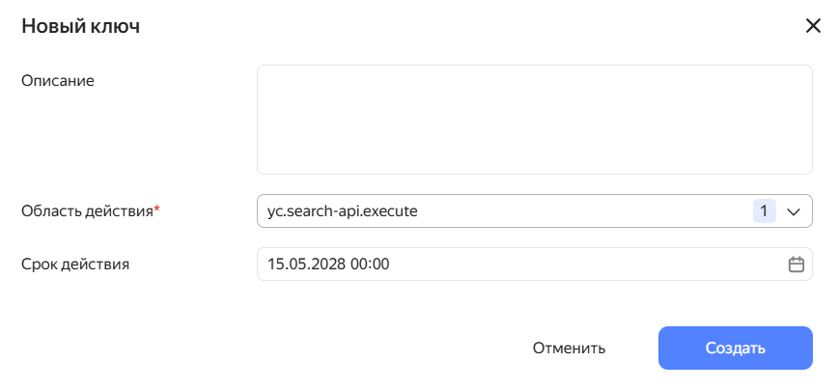
Task: Click the Описание field label
Action: [x=58, y=80]
